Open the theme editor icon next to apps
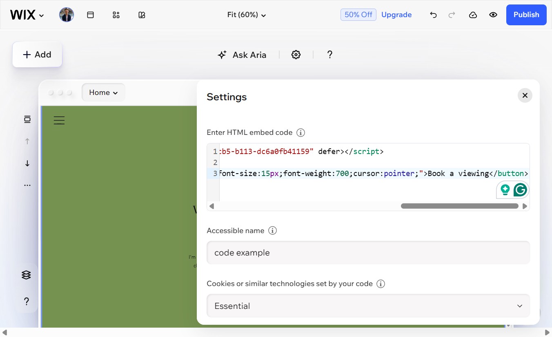This screenshot has height=337, width=552. click(x=142, y=15)
